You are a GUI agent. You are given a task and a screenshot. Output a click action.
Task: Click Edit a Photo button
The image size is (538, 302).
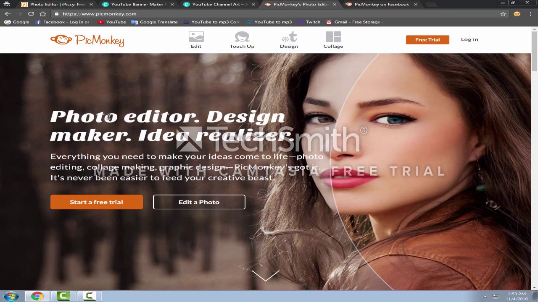199,202
